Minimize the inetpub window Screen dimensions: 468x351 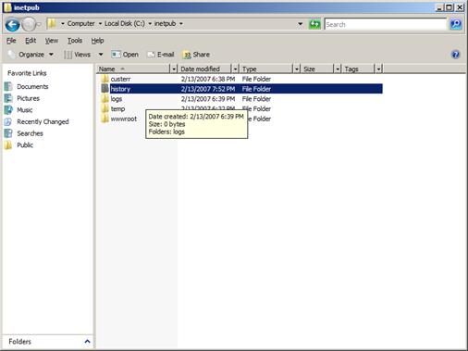point(439,7)
